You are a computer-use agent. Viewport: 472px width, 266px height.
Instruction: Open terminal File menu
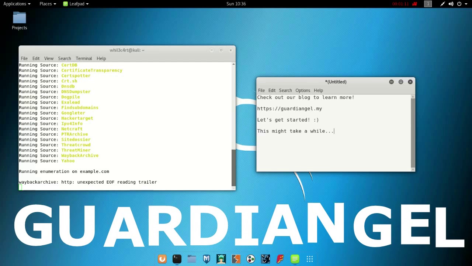click(24, 58)
